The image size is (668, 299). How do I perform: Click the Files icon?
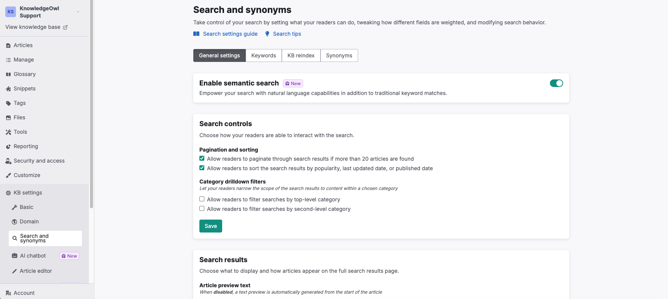pyautogui.click(x=8, y=118)
